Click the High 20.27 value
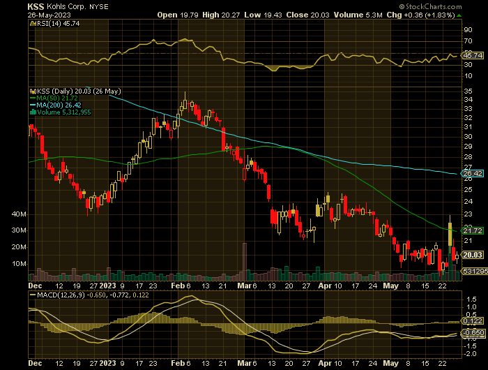The height and width of the screenshot is (370, 488). pos(221,15)
